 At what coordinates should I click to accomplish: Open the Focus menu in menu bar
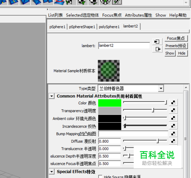click(112, 15)
